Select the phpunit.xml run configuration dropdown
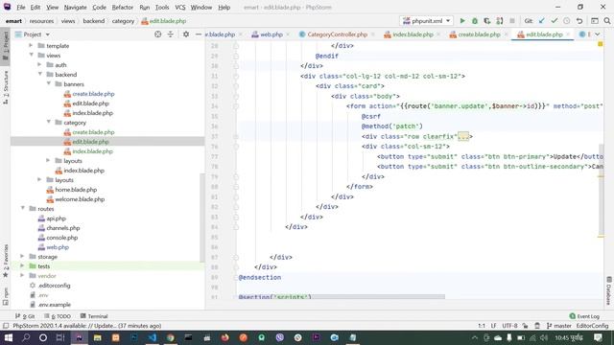 [426, 21]
